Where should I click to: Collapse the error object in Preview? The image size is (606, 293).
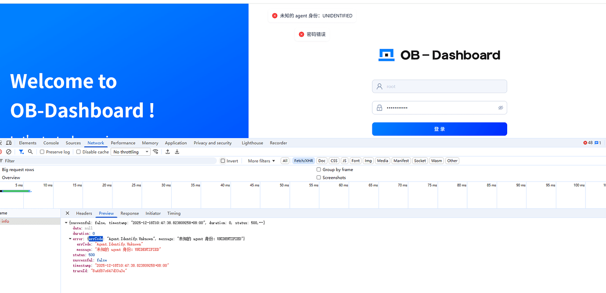70,239
